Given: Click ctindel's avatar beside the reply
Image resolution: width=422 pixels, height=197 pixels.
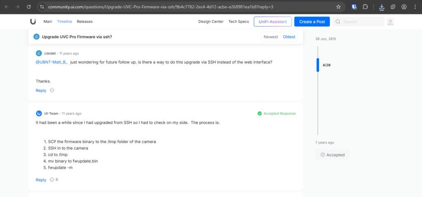Looking at the screenshot, I should [x=39, y=53].
